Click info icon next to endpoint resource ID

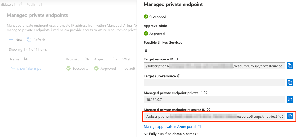208,110
